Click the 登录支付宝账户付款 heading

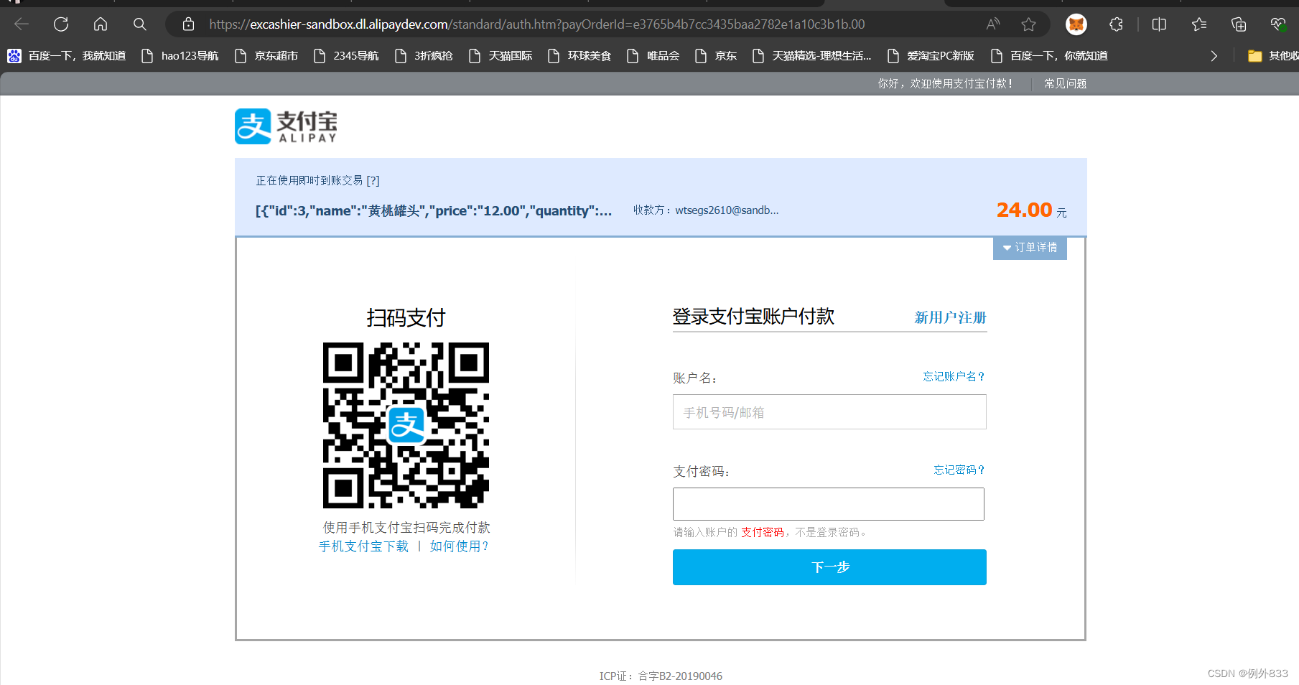coord(753,317)
